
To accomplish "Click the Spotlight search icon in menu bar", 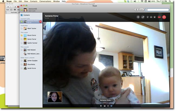I will click(x=170, y=1).
